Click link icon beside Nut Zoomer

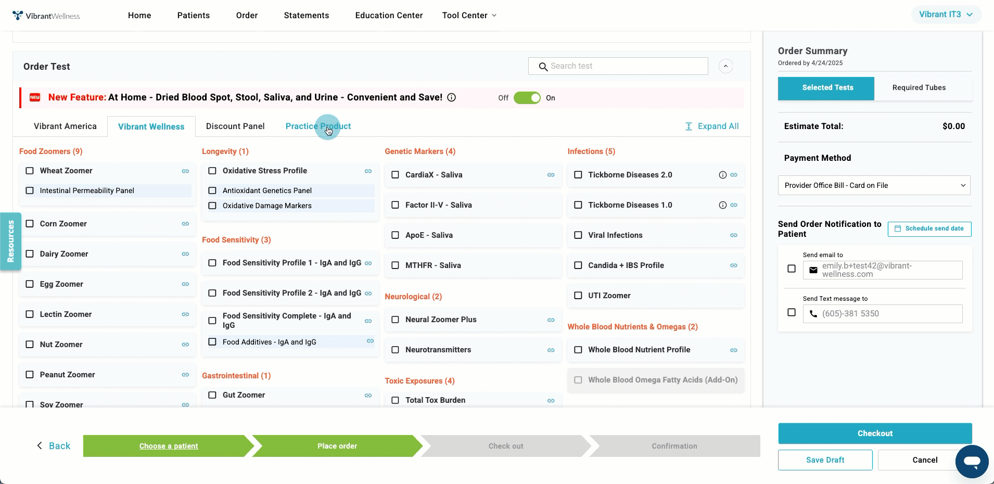[x=185, y=345]
